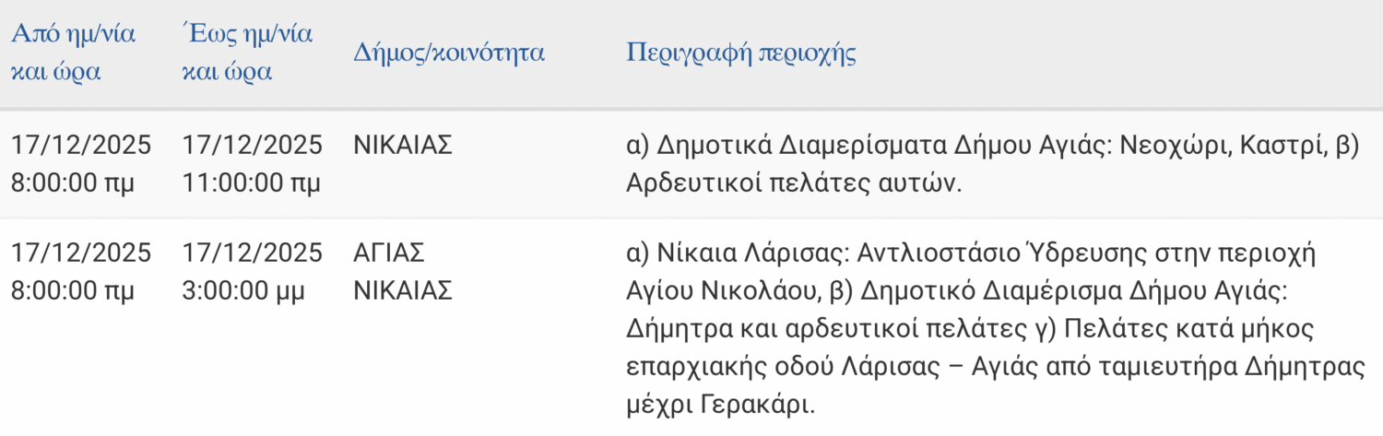
Task: Click the "Περιγραφή περιοχής" column header
Action: point(741,53)
